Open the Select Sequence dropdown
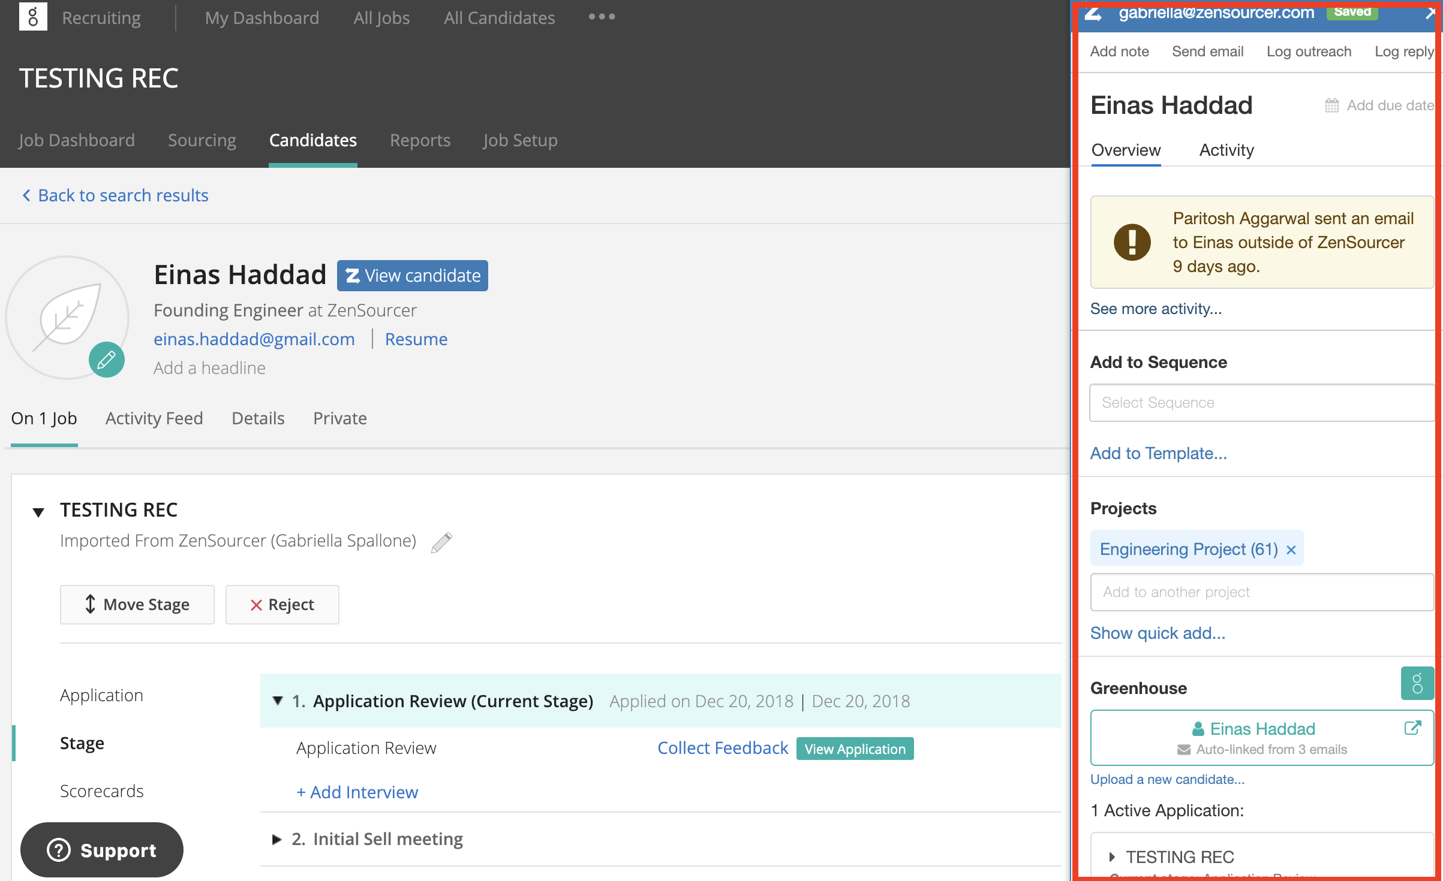The image size is (1443, 881). (x=1262, y=403)
